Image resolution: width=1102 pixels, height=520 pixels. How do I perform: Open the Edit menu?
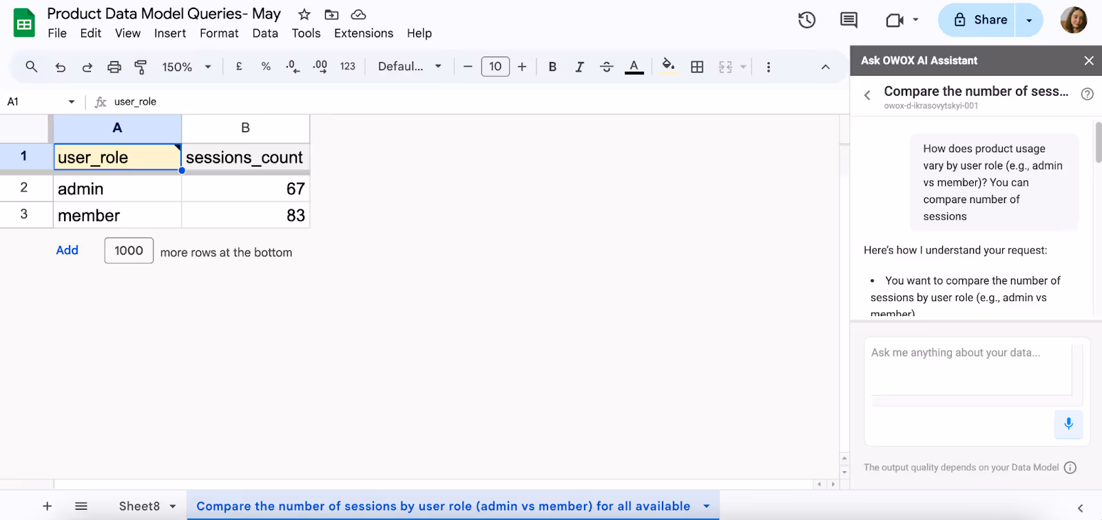(90, 33)
